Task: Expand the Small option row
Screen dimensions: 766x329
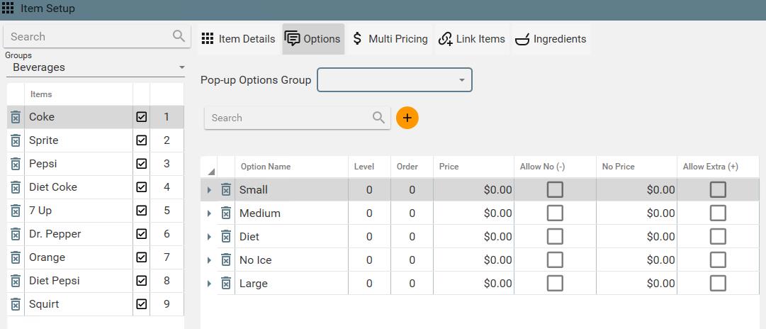Action: pos(209,190)
